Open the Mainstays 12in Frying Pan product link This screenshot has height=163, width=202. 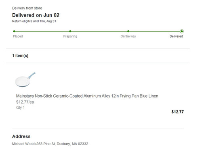(87, 96)
